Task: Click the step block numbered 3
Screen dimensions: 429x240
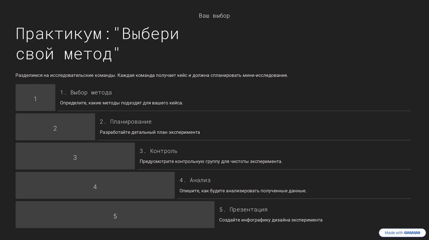Action: [75, 156]
